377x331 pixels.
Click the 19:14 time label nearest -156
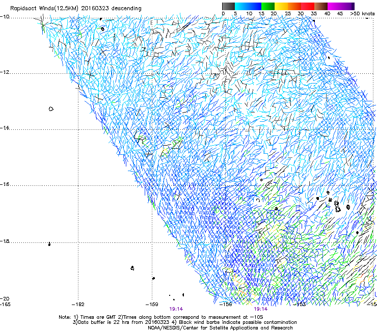pos(261,309)
